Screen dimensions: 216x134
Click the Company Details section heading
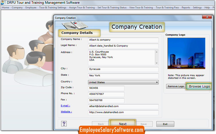pyautogui.click(x=77, y=33)
